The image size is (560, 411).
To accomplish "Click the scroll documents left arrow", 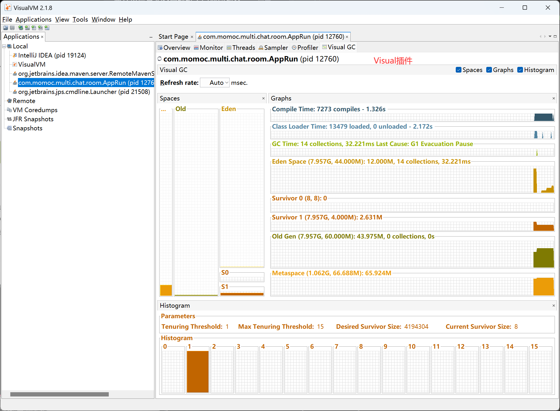I will (x=540, y=36).
